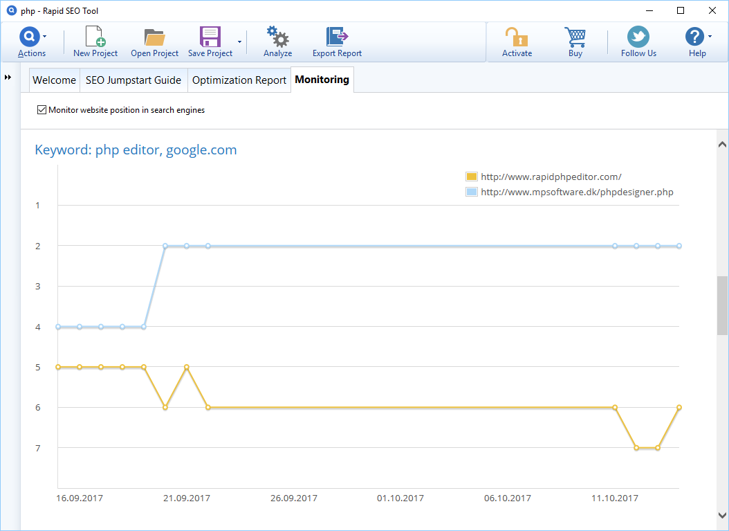Image resolution: width=729 pixels, height=531 pixels.
Task: Switch to the Welcome tab
Action: pyautogui.click(x=54, y=80)
